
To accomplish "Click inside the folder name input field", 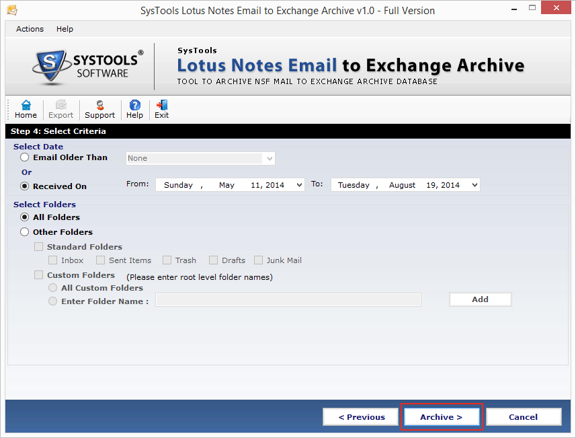I will (288, 299).
